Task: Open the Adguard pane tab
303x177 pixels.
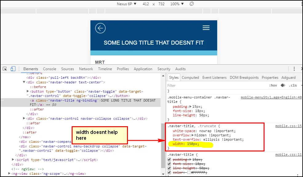Action: (288, 78)
